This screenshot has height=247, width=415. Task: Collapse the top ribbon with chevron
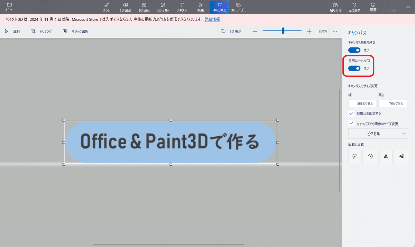click(x=408, y=7)
